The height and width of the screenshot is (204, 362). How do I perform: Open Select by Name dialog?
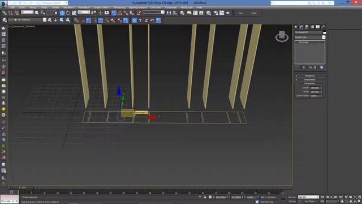(43, 13)
